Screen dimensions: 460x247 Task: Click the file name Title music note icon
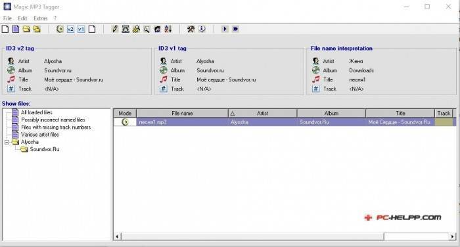coord(315,79)
